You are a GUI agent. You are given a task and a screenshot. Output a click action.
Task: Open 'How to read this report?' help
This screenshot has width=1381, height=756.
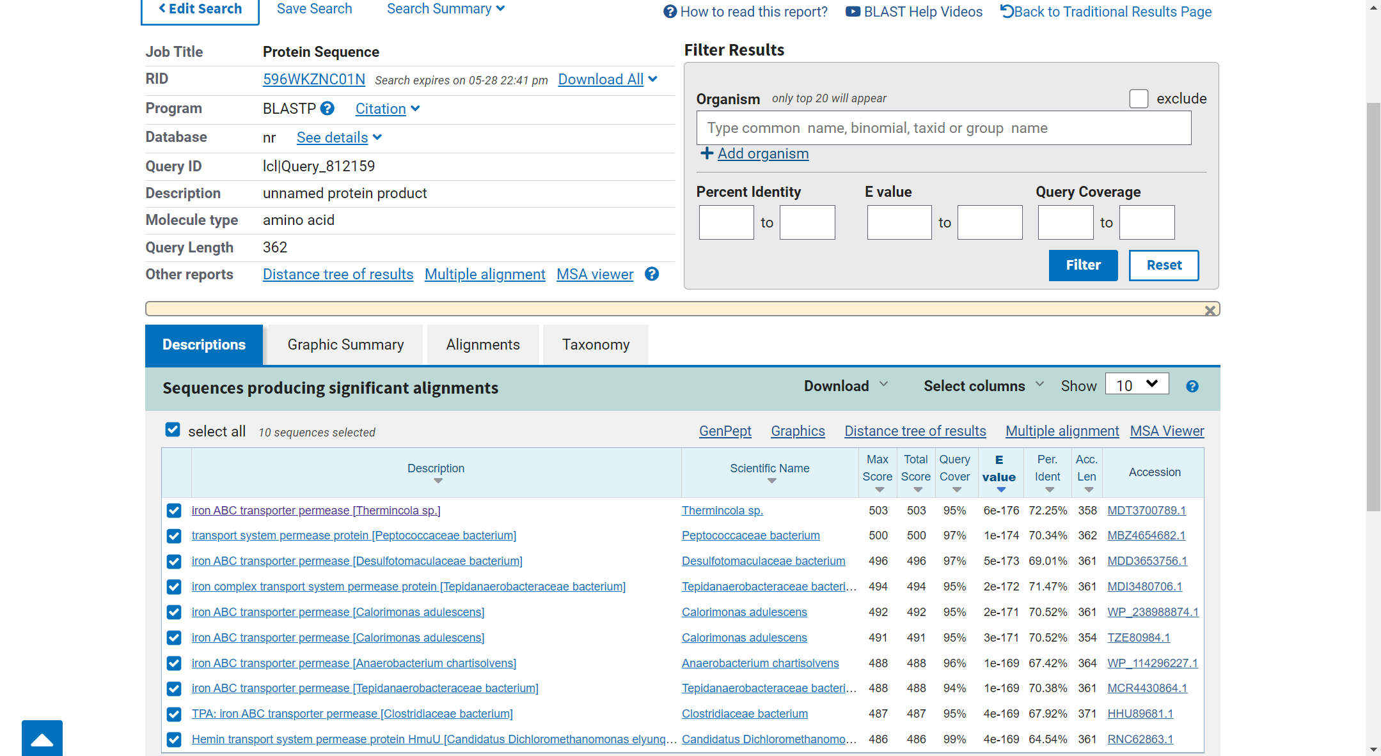click(746, 12)
